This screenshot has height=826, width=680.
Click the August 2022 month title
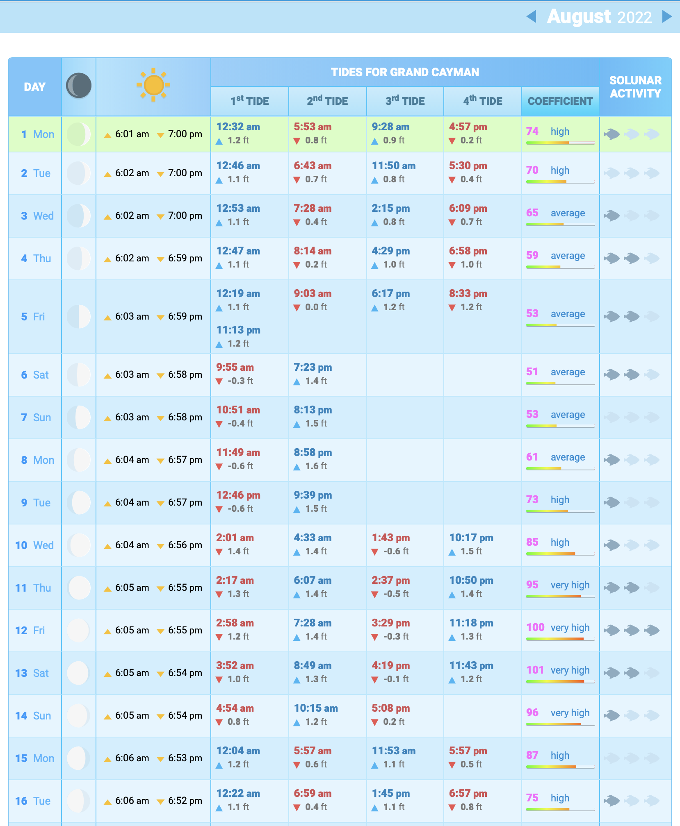[x=599, y=17]
